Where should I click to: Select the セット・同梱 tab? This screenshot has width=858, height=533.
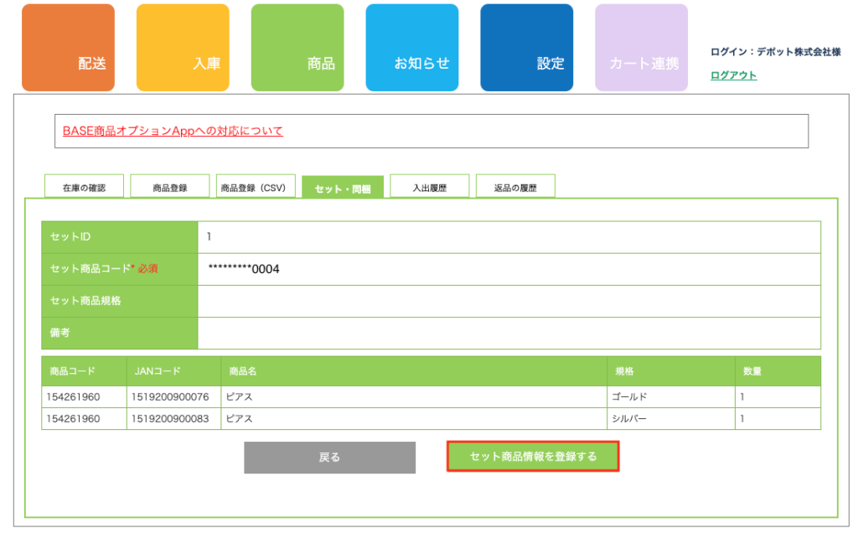[x=343, y=188]
